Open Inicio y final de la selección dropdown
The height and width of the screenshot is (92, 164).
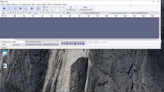[42, 42]
